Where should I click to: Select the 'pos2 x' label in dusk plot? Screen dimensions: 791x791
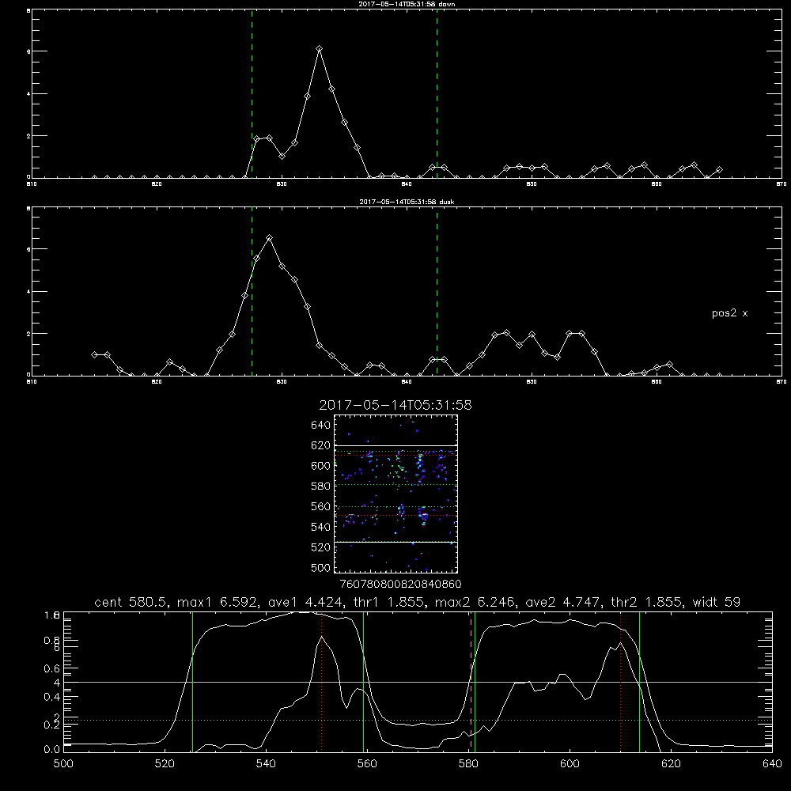tap(729, 313)
